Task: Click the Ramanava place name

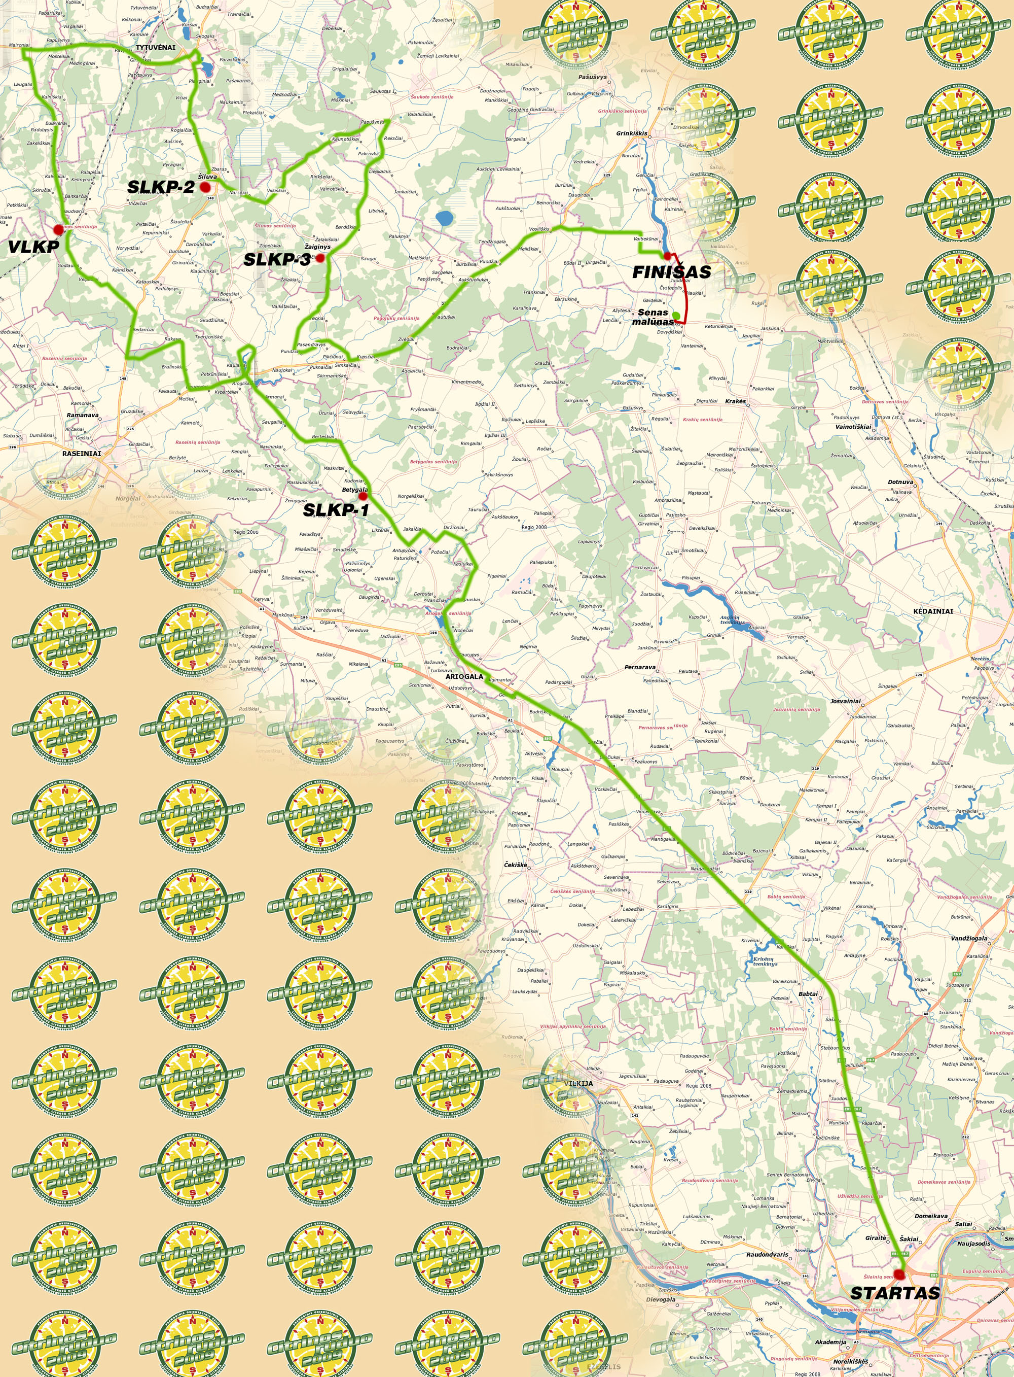Action: pyautogui.click(x=82, y=415)
